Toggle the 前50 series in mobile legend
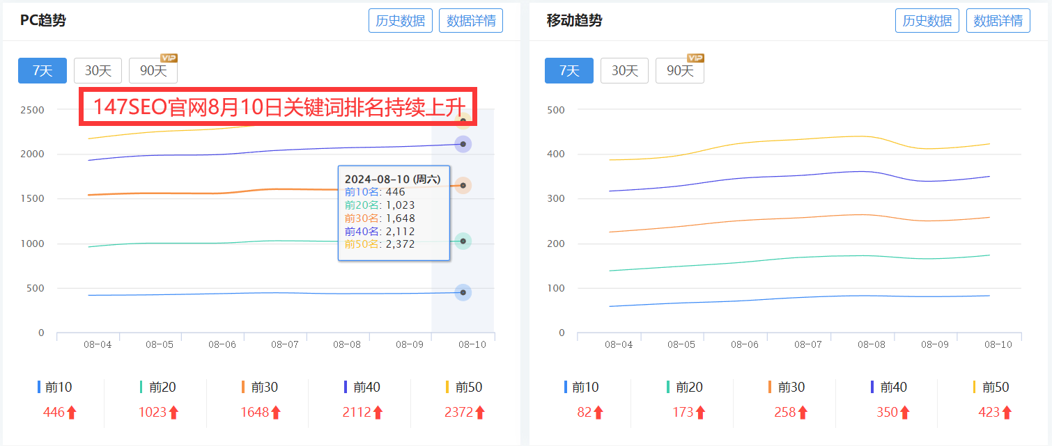 pyautogui.click(x=991, y=387)
